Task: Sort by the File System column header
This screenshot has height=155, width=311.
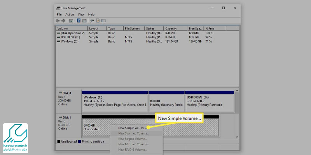Action: 134,28
